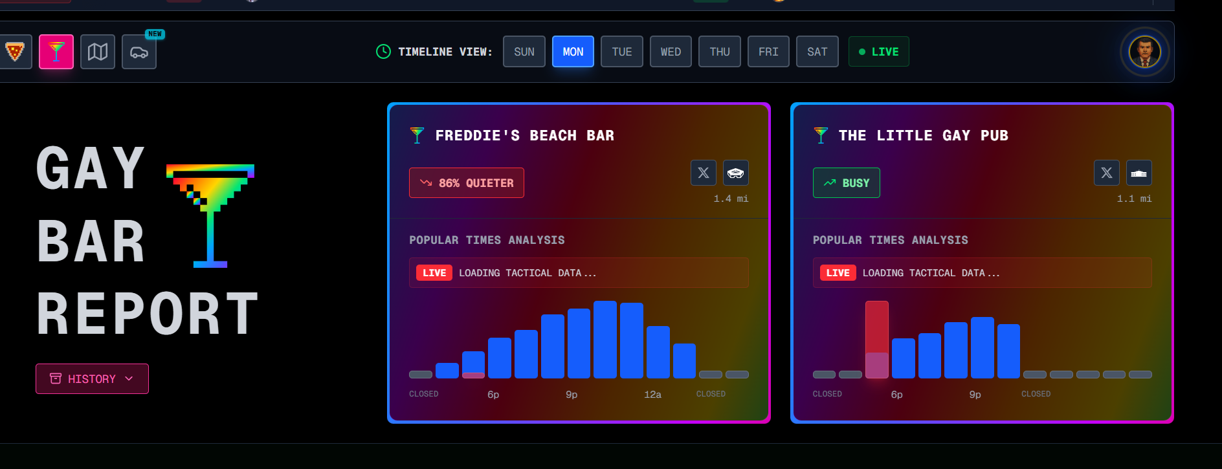This screenshot has height=469, width=1222.
Task: Click the building icon on The Little Gay Pub card
Action: tap(1139, 173)
